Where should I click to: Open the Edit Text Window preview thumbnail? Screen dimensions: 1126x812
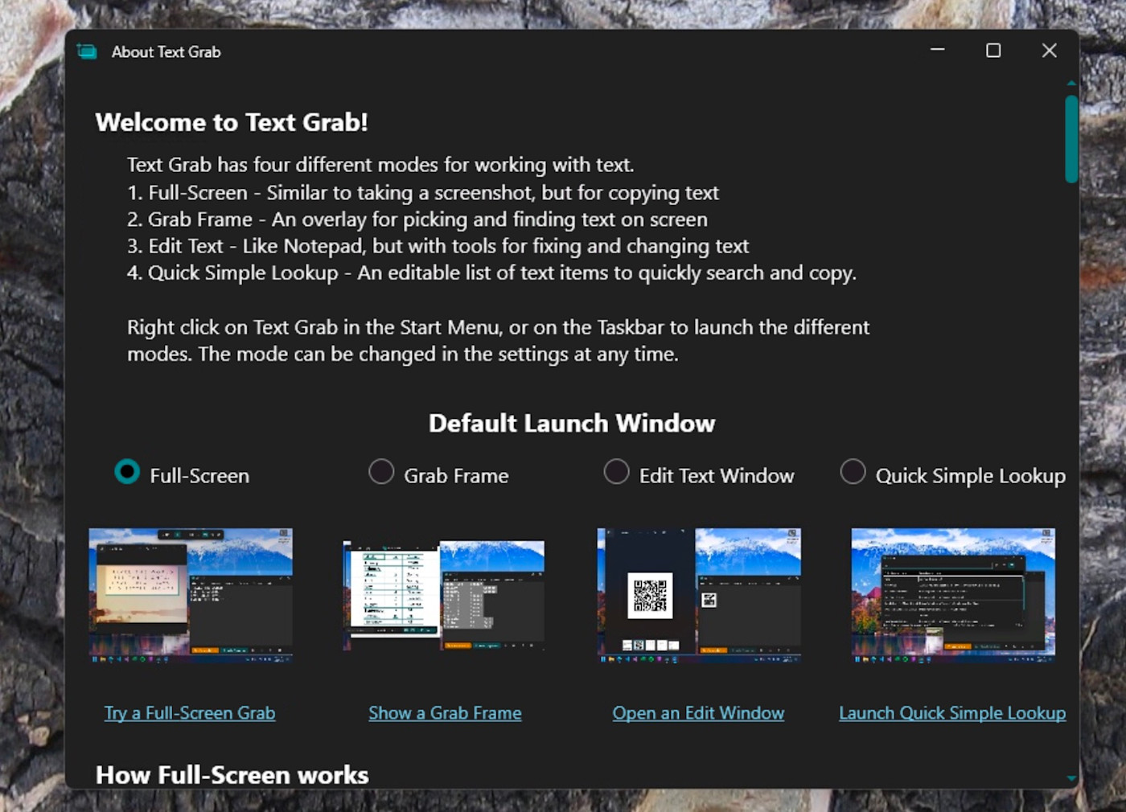[699, 595]
